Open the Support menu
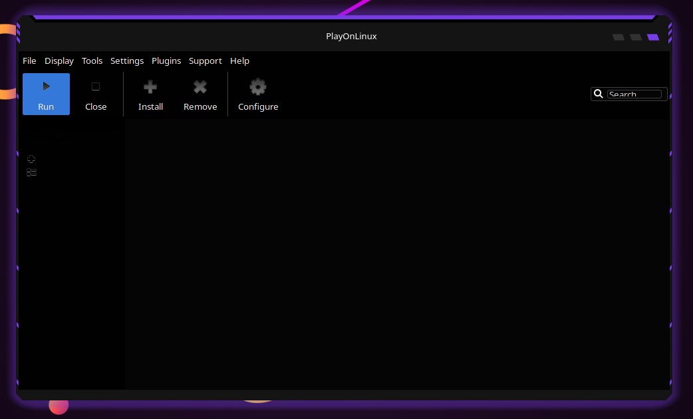This screenshot has width=693, height=419. 205,61
